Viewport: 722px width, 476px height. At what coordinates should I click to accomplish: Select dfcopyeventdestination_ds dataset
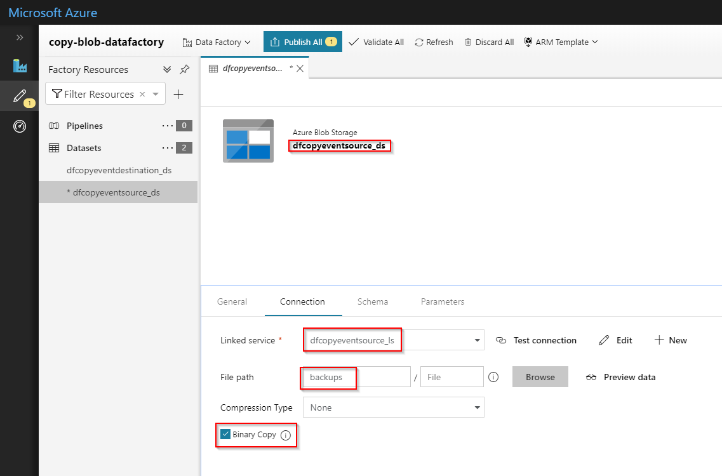(119, 170)
